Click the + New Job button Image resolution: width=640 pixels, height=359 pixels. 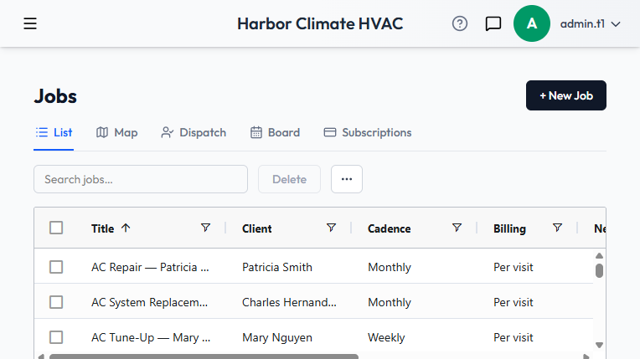point(565,95)
